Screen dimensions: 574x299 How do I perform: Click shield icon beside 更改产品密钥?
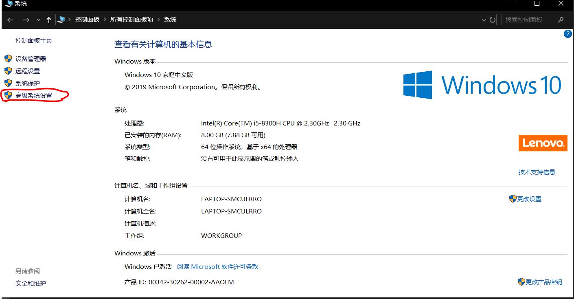pyautogui.click(x=521, y=282)
